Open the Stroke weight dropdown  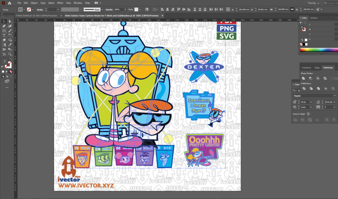58,9
